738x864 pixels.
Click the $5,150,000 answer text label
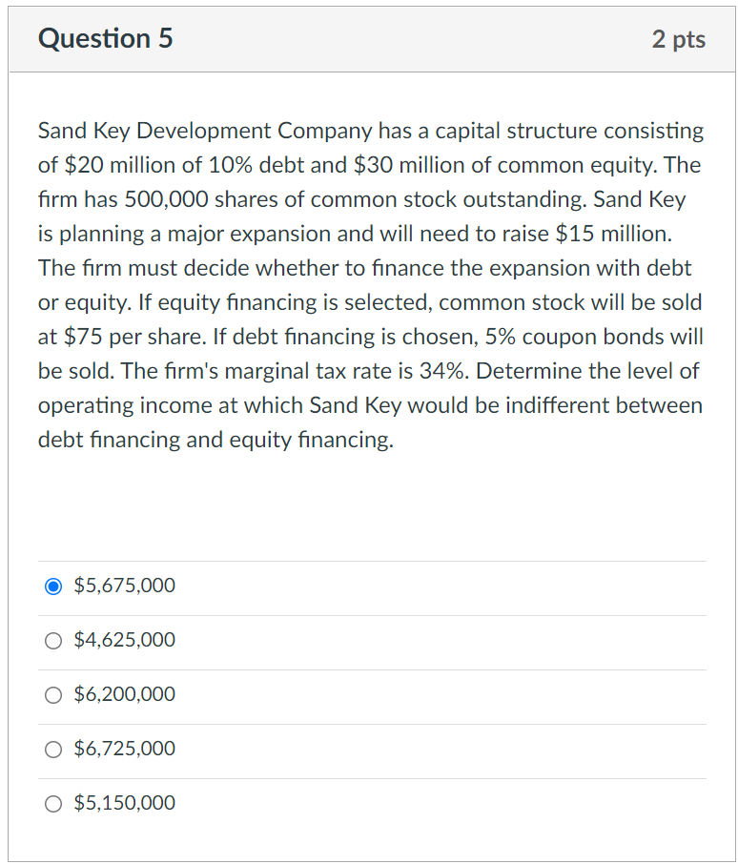coord(124,803)
